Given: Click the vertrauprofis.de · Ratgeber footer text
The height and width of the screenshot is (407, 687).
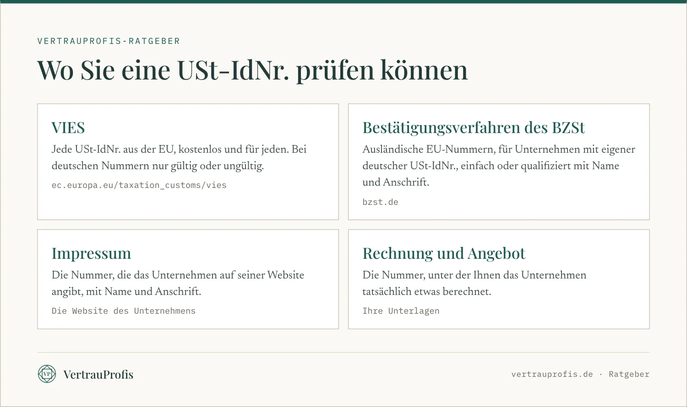Looking at the screenshot, I should click(x=580, y=374).
